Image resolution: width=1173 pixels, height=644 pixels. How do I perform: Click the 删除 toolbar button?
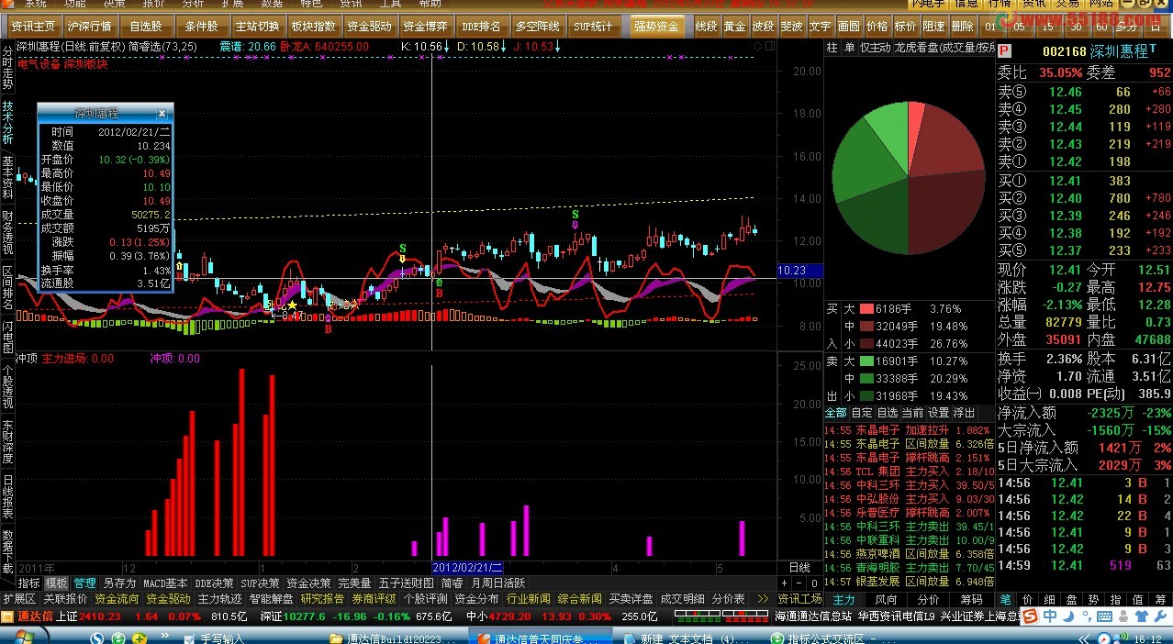962,27
